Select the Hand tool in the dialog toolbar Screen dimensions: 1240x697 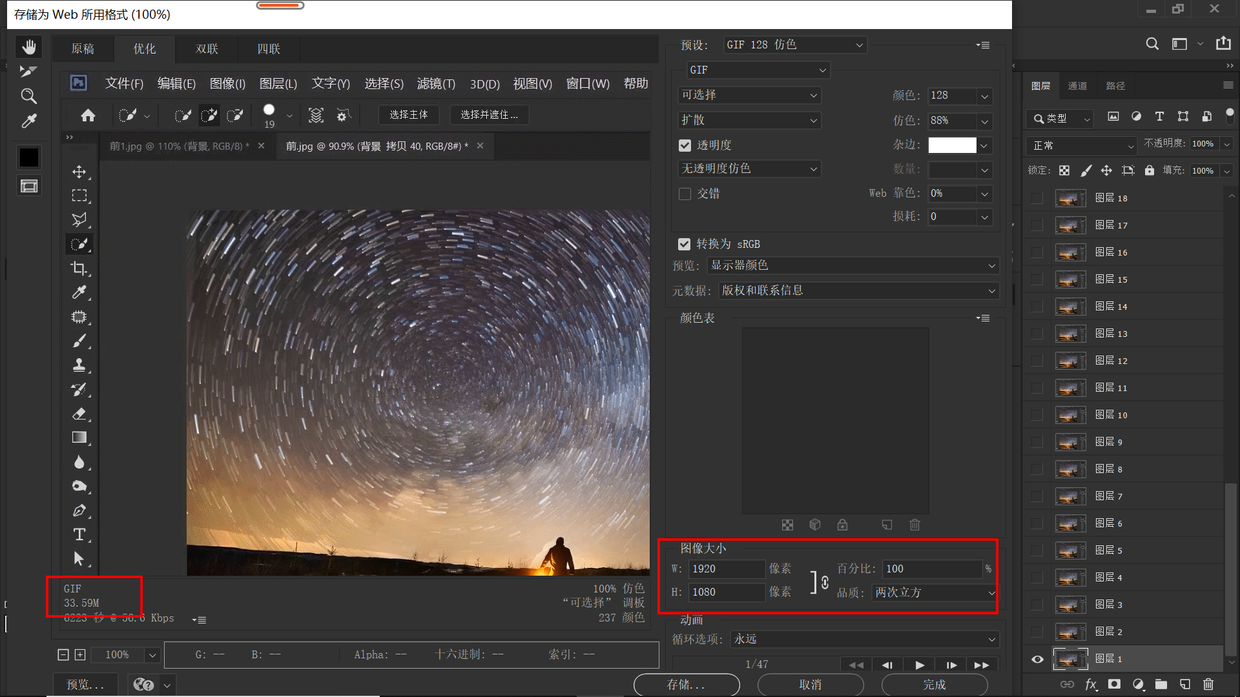coord(28,46)
